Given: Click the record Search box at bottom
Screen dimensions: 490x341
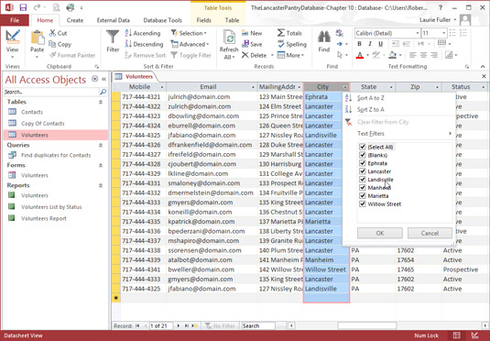Looking at the screenshot, I should point(258,325).
